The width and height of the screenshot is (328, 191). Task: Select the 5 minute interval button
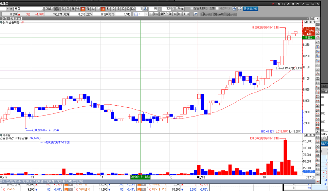108,9
